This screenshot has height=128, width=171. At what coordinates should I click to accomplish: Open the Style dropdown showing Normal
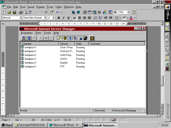[x=21, y=18]
